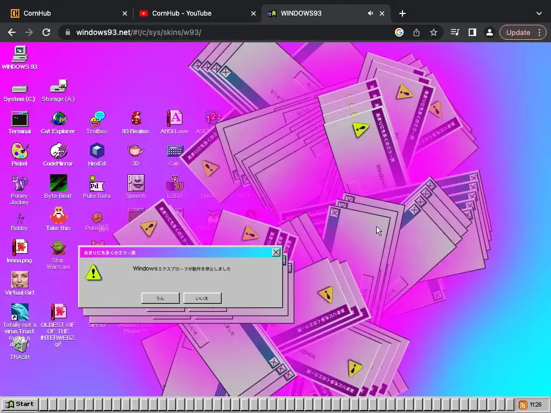Screen dimensions: 551x413
Task: Mute the WINDOWS93 tab audio icon
Action: 370,13
